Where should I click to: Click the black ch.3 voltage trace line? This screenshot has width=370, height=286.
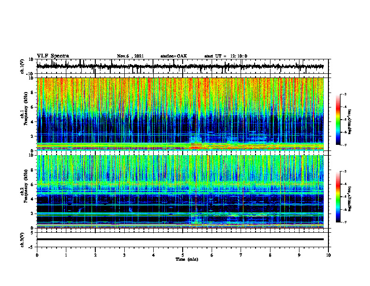(x=180, y=239)
